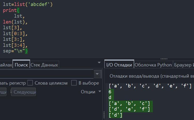Screen dimensions: 194x120
Task: Click the sep="\n") code line
Action: coord(15,51)
